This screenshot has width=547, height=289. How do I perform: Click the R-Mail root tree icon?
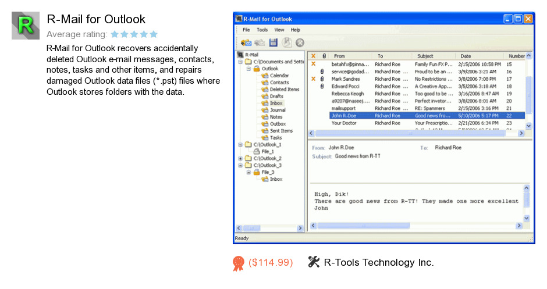point(240,55)
